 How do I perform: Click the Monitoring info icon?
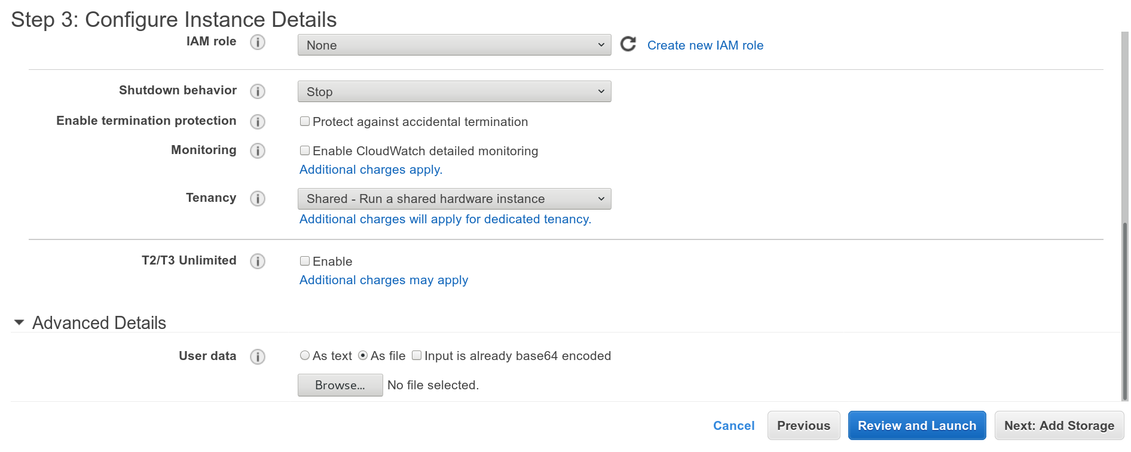click(258, 151)
